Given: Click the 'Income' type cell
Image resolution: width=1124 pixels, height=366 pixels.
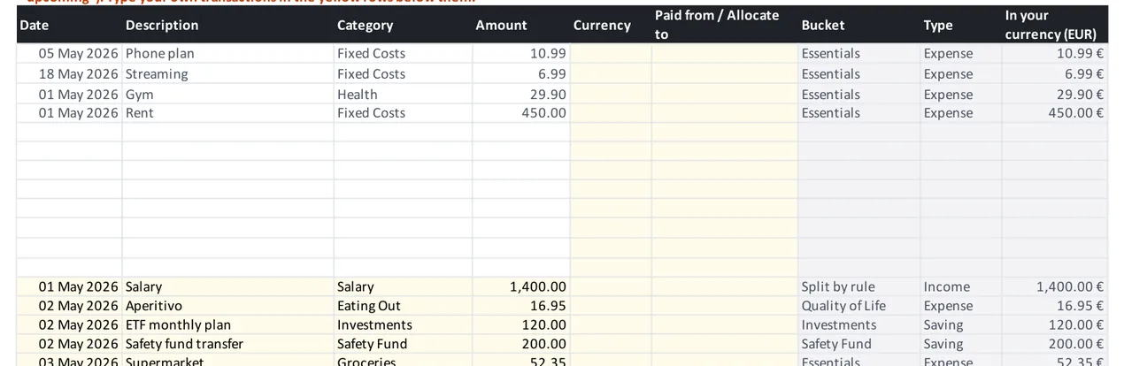Looking at the screenshot, I should tap(960, 286).
